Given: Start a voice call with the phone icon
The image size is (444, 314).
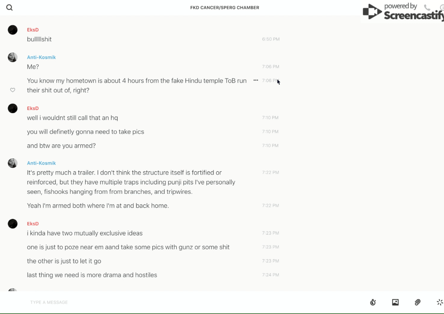Looking at the screenshot, I should point(427,8).
